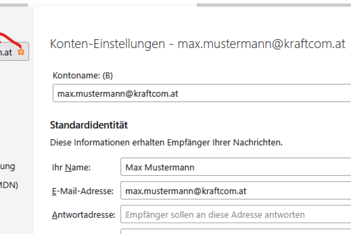This screenshot has width=351, height=234.
Task: Click the "Kontoname: (B)" label
Action: pyautogui.click(x=82, y=76)
